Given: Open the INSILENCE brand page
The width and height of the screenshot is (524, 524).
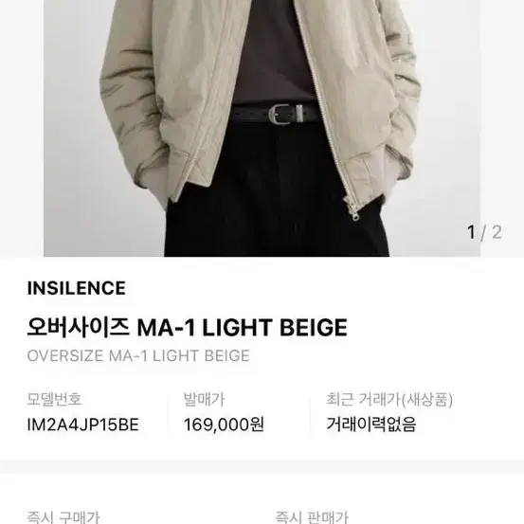Looking at the screenshot, I should [77, 288].
